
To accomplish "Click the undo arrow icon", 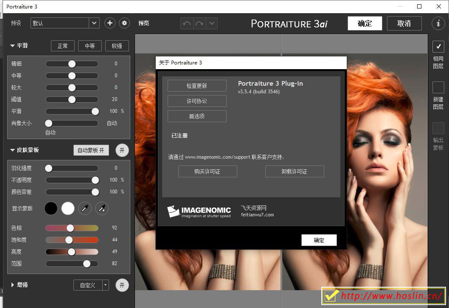I will [x=187, y=23].
